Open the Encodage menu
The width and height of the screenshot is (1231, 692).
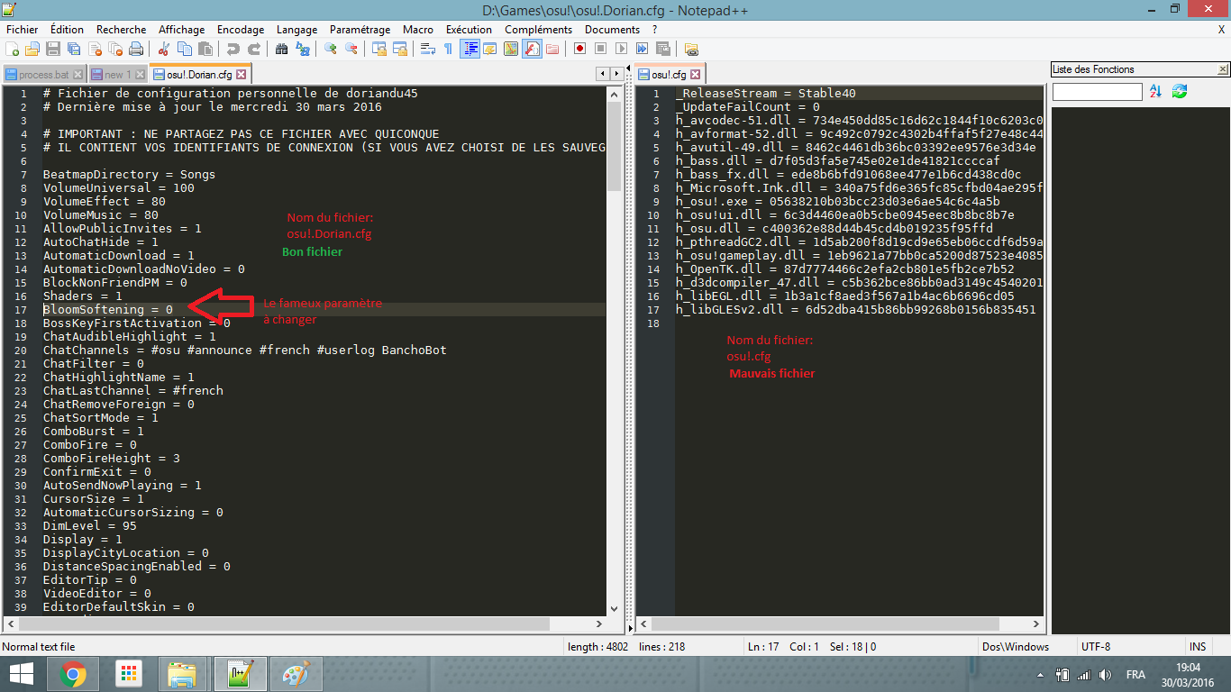click(241, 30)
